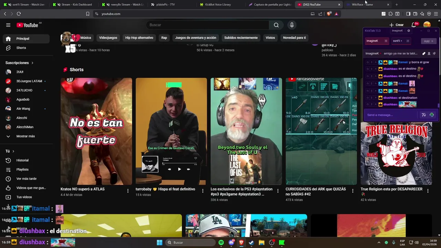Open Leo AI sparkle icon
The height and width of the screenshot is (248, 441).
pos(422,14)
